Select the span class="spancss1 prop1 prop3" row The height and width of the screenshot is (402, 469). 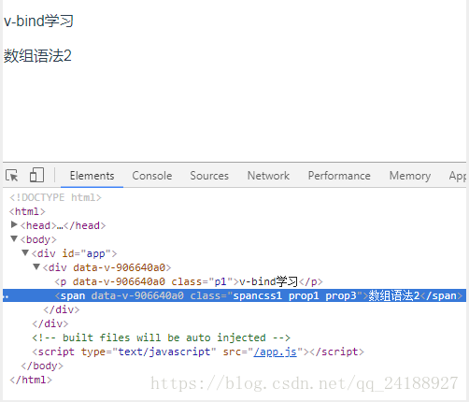click(x=234, y=295)
